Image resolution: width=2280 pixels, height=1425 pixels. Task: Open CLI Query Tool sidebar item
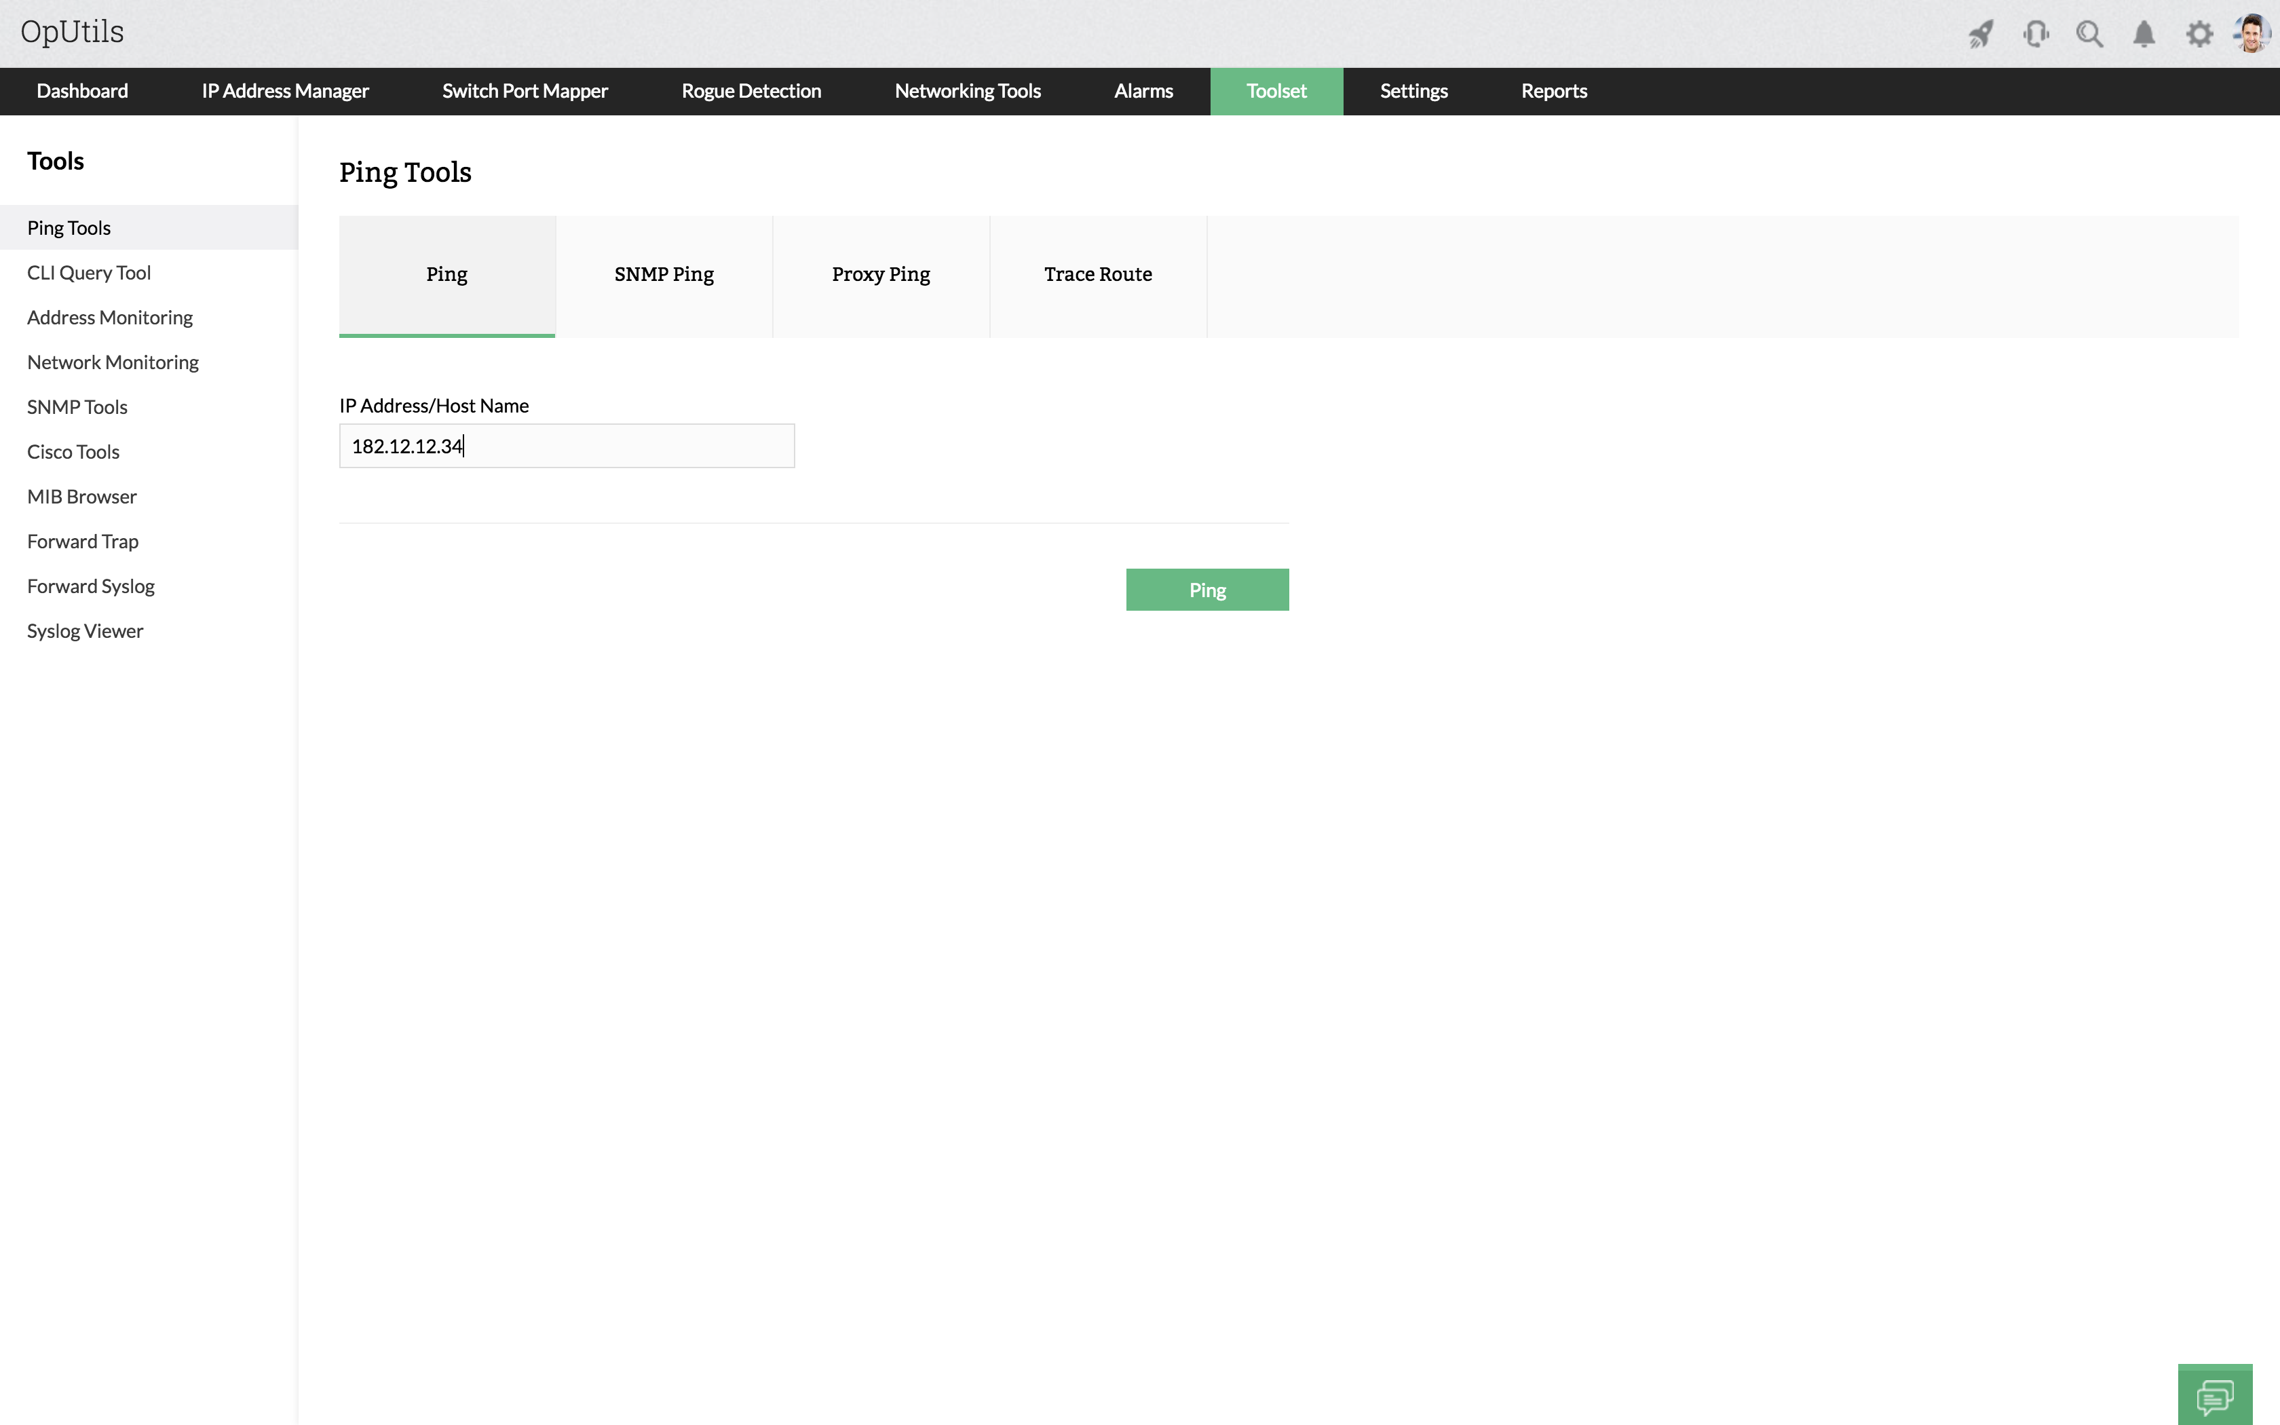89,271
